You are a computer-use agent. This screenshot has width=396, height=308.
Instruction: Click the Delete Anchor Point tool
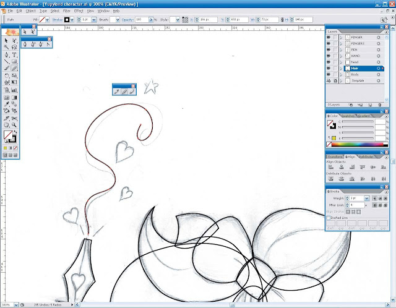click(41, 45)
